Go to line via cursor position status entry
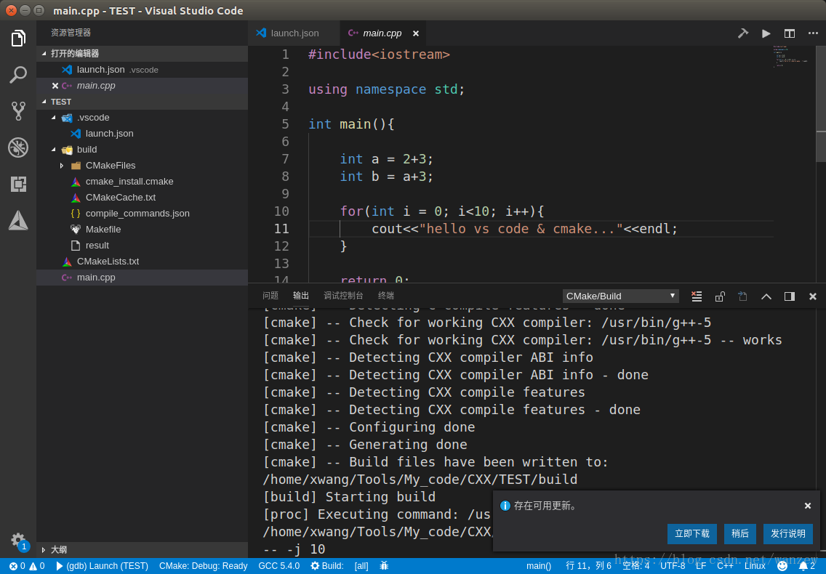 (x=588, y=566)
